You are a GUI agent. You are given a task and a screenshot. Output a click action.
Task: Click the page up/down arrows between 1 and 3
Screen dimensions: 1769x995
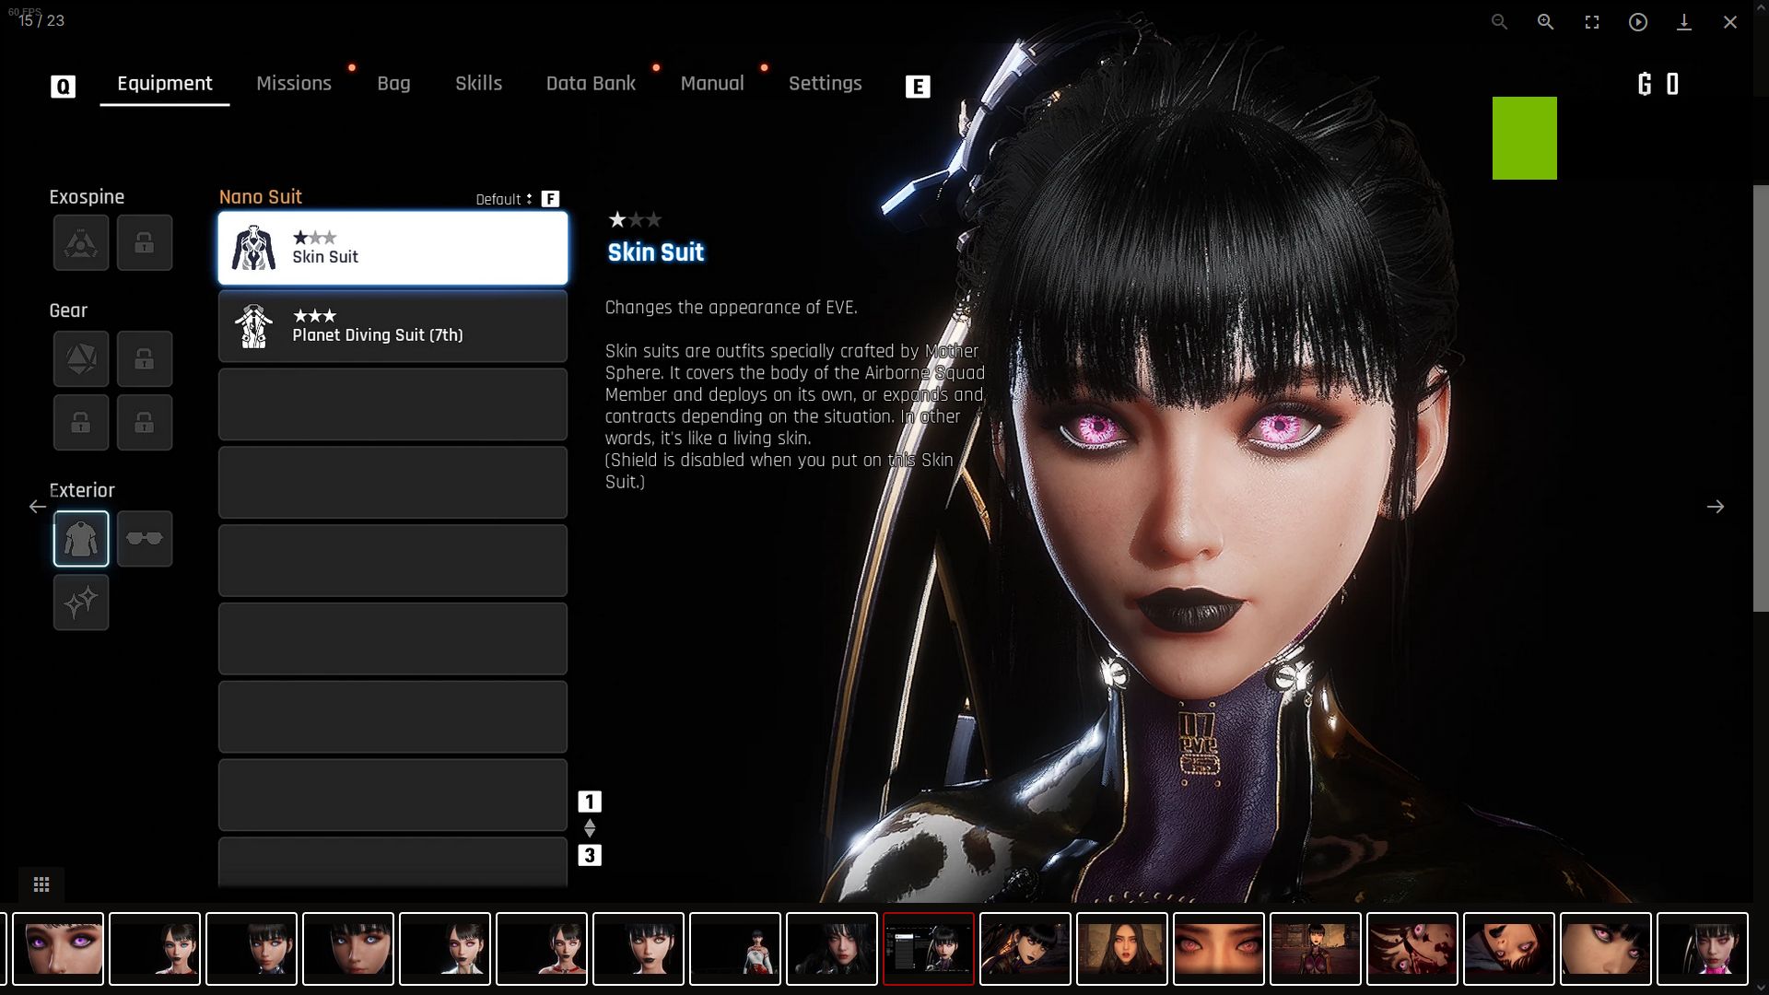[x=590, y=828]
